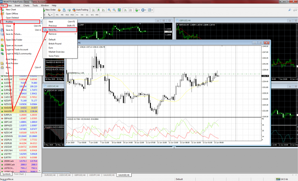Click Save As Picture in File menu

pyautogui.click(x=22, y=34)
